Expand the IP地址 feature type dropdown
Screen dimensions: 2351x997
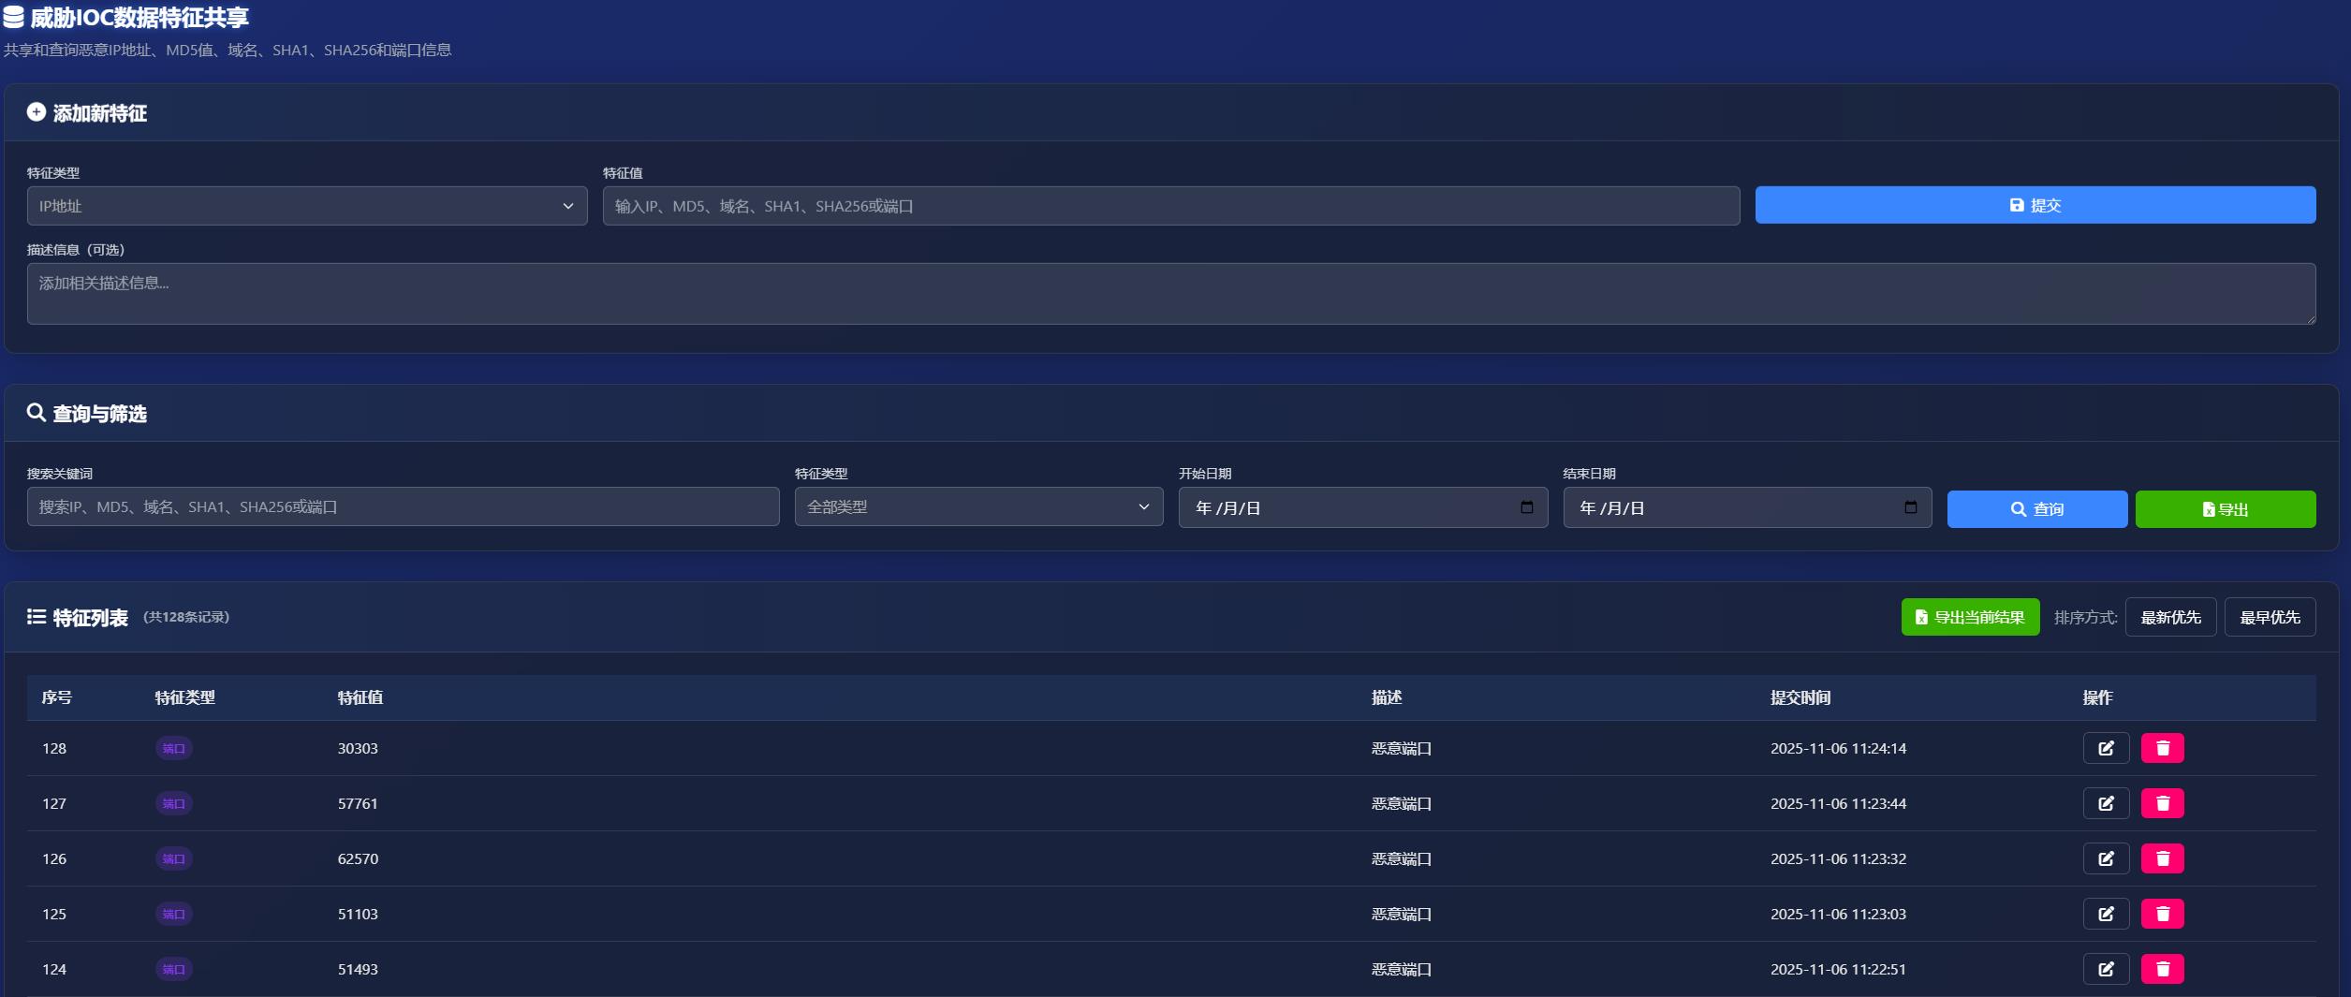(x=306, y=206)
